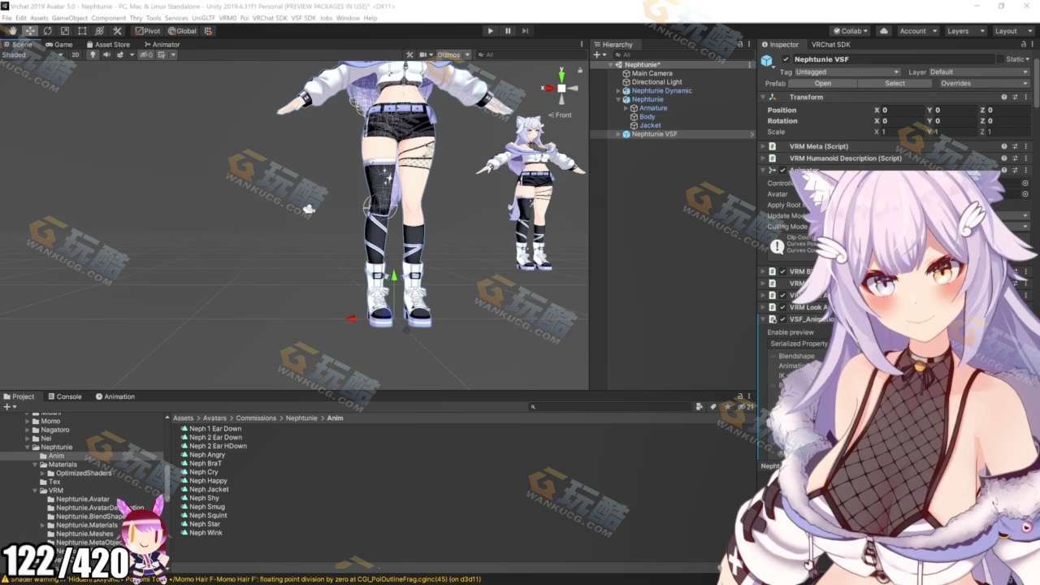
Task: Click the Play button
Action: pos(490,31)
